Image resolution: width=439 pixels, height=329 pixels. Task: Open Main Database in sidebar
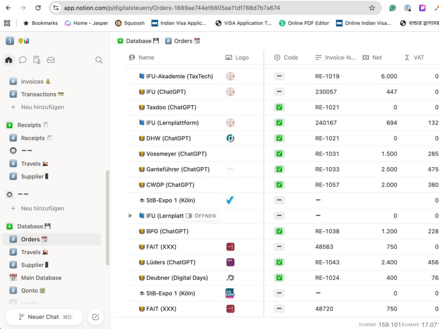pos(41,278)
